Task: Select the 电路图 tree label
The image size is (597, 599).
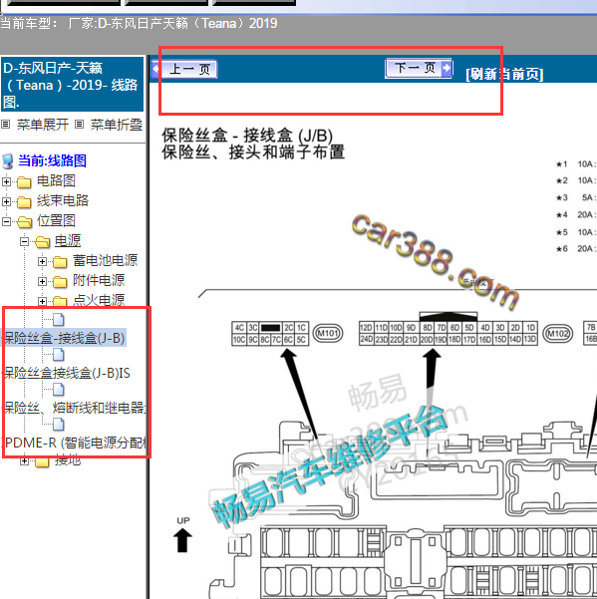Action: [x=56, y=180]
